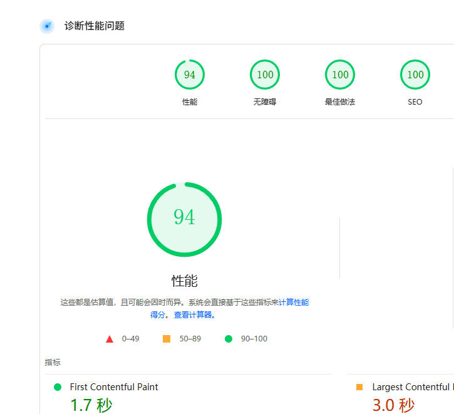The height and width of the screenshot is (414, 454).
Task: Click the 诊断性能问题 heading text
Action: 95,26
